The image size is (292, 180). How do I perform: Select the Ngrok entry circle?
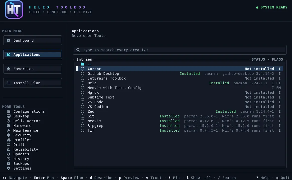coord(83,92)
